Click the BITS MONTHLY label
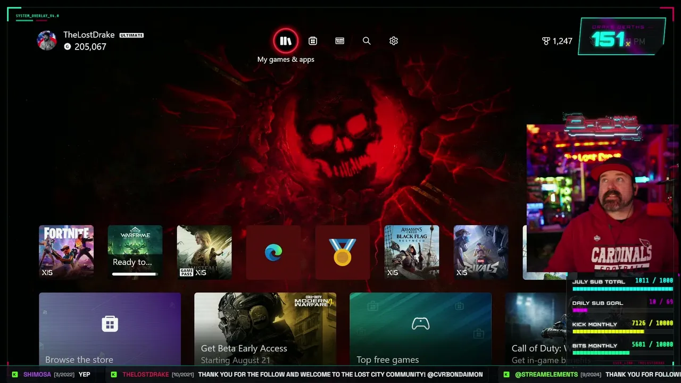681x383 pixels. (595, 346)
